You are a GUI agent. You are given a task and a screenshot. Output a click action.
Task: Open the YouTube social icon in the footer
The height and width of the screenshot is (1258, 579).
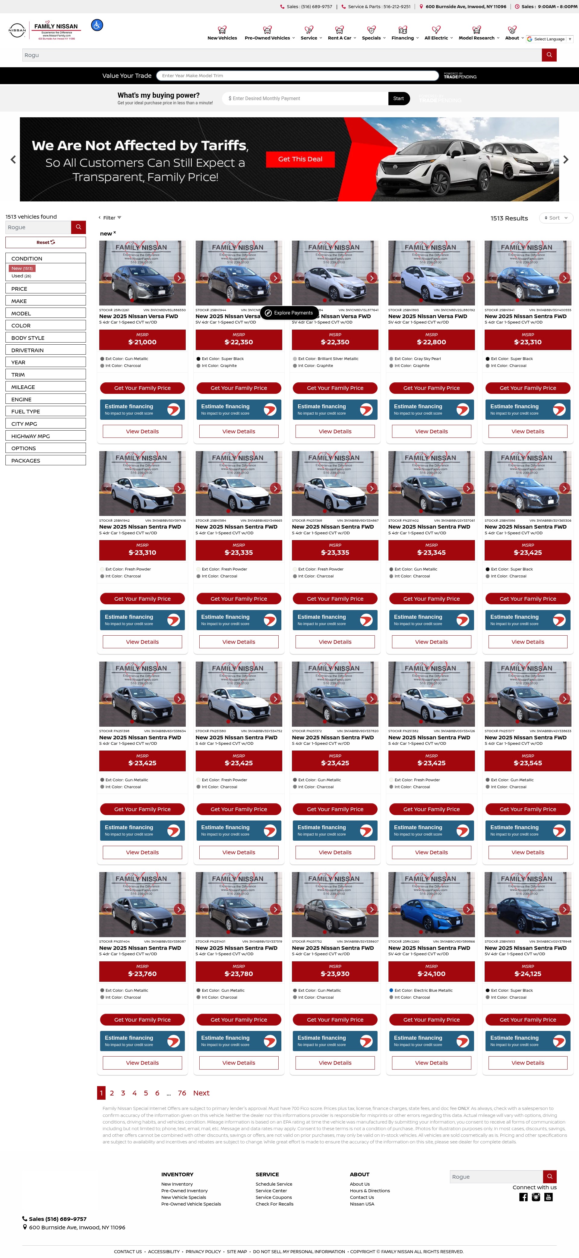548,1196
